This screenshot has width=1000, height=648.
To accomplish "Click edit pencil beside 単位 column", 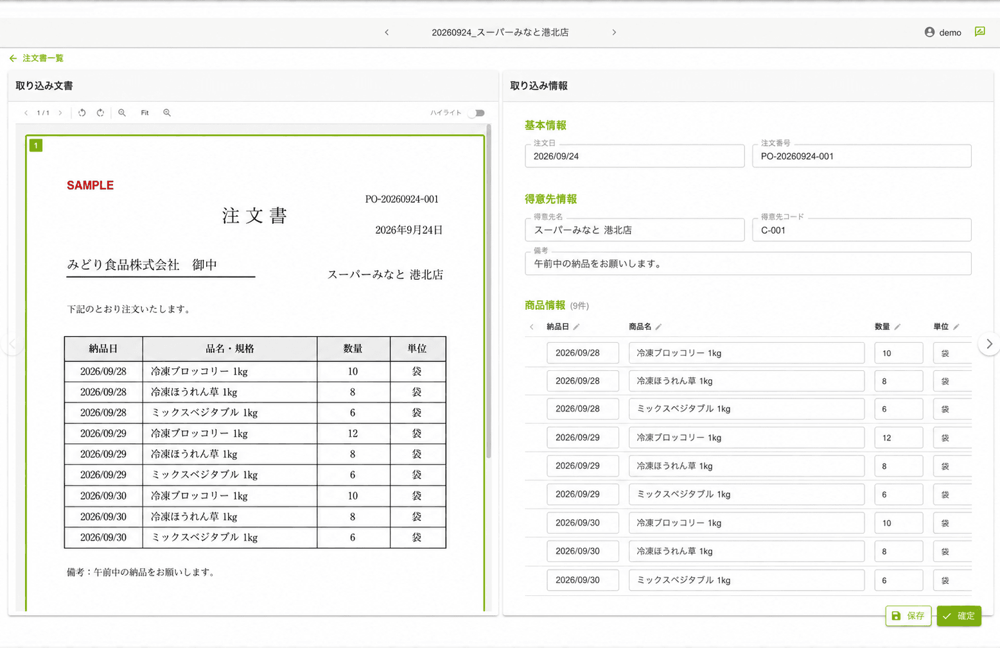I will 956,327.
